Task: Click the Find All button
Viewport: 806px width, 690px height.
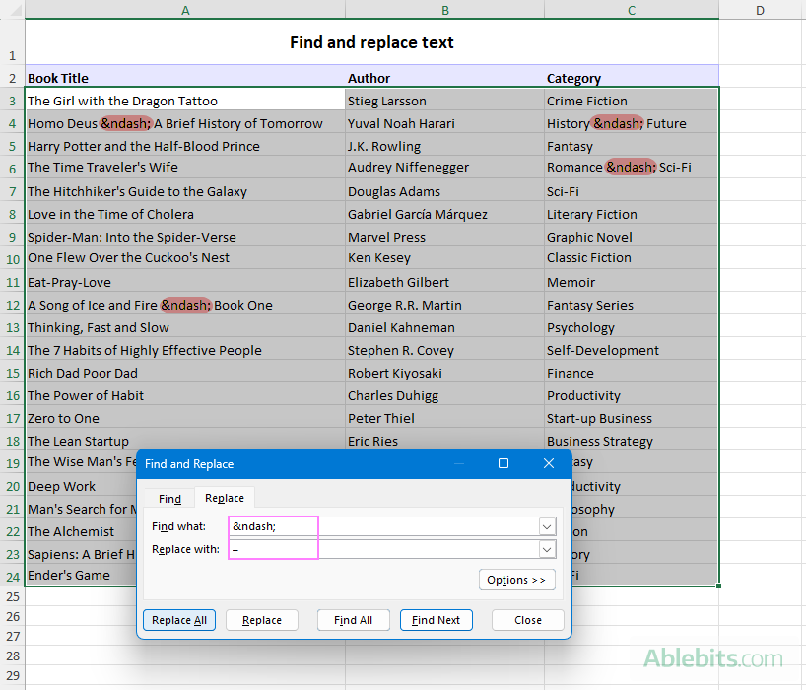Action: [x=353, y=620]
